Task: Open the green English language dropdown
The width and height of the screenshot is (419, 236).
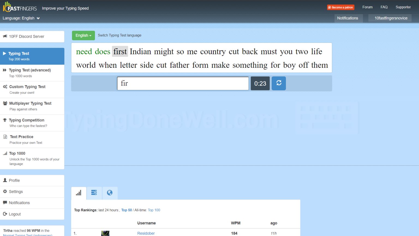Action: (x=83, y=35)
